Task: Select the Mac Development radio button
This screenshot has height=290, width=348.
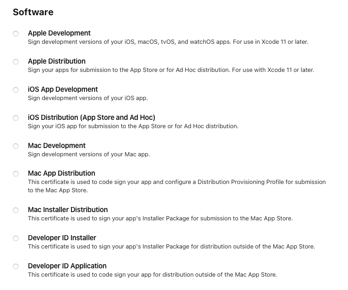Action: [x=16, y=146]
